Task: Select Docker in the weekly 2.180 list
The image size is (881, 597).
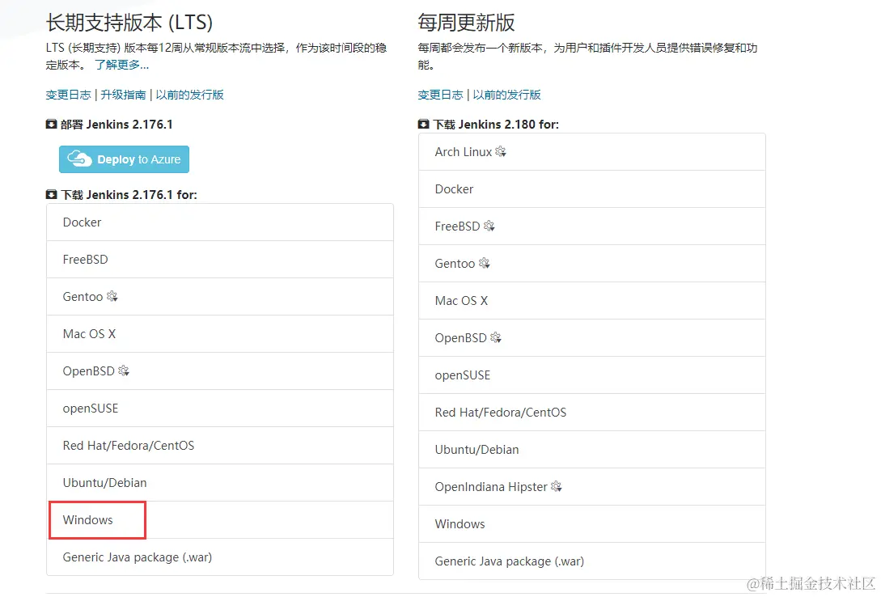Action: pos(591,189)
